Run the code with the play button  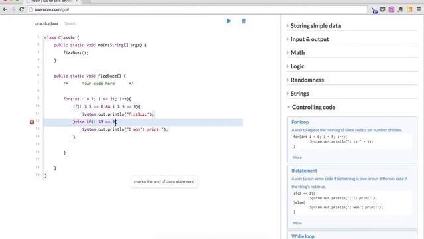point(229,21)
